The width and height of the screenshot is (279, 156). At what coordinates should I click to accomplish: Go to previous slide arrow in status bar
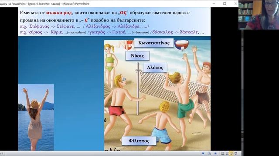[x=203, y=153]
